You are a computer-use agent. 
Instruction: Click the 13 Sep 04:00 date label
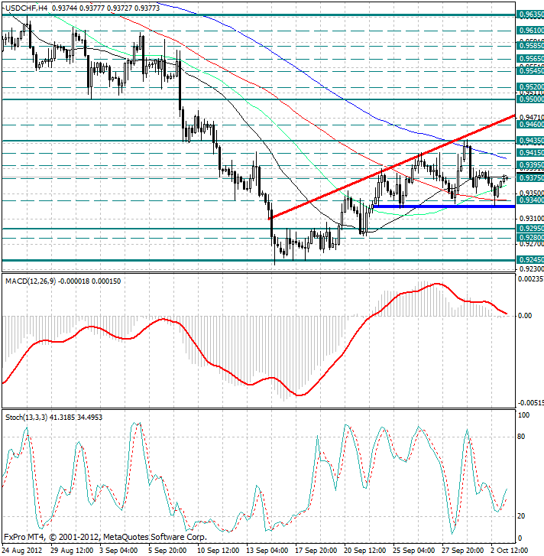[x=267, y=551]
